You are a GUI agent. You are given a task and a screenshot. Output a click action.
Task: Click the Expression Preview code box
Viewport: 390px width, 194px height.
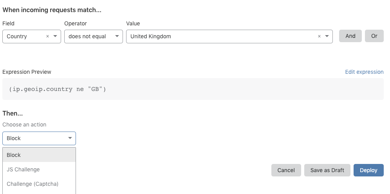[193, 89]
